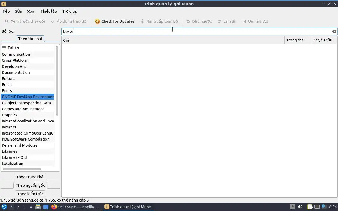The width and height of the screenshot is (338, 211).
Task: Click Check for Updates button
Action: (115, 21)
